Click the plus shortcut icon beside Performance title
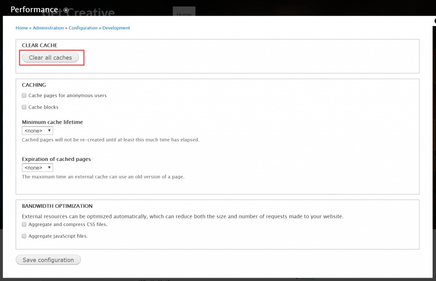The image size is (436, 281). (66, 10)
